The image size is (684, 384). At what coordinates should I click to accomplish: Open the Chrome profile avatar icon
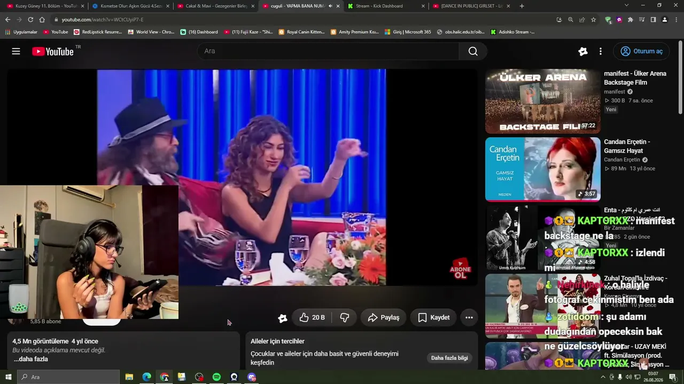[665, 20]
